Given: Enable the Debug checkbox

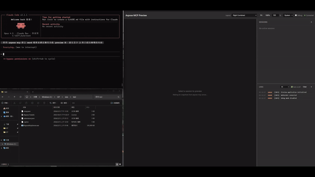Looking at the screenshot, I should (x=296, y=15).
